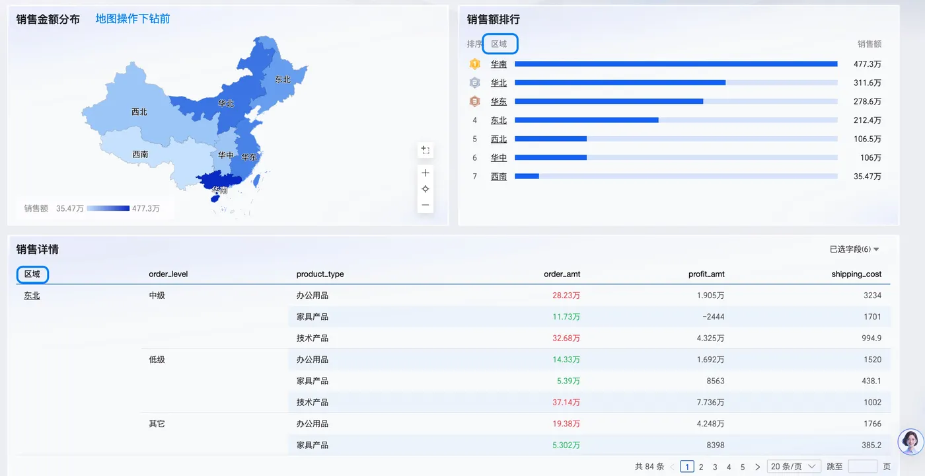Open the 华东 link in the sales ranking

(x=499, y=101)
